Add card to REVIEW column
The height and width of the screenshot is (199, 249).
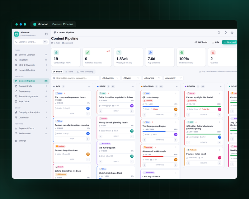click(x=221, y=86)
